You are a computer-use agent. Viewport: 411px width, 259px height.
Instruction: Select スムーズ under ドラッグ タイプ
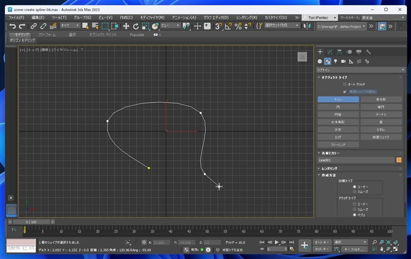[354, 210]
